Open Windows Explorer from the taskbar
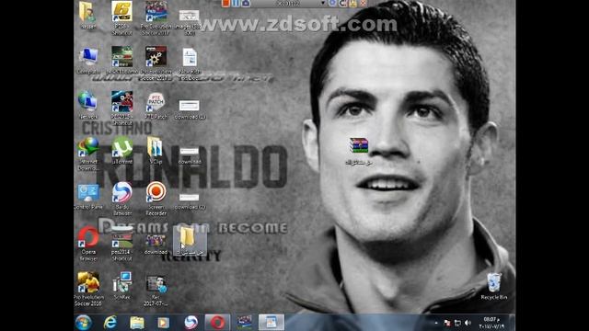The height and width of the screenshot is (331, 589). tap(137, 323)
